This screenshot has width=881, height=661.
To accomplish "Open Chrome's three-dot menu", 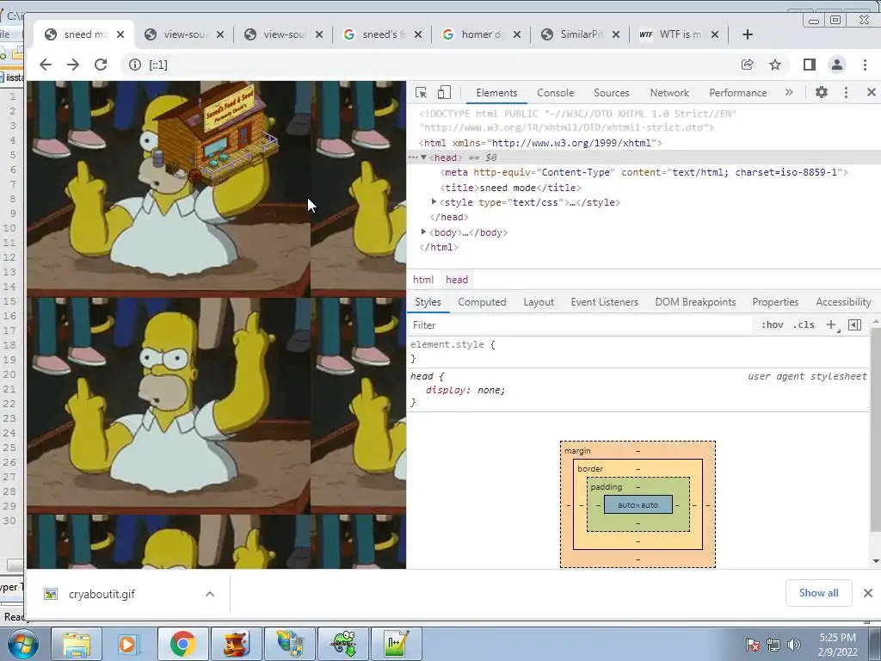I will pos(865,65).
